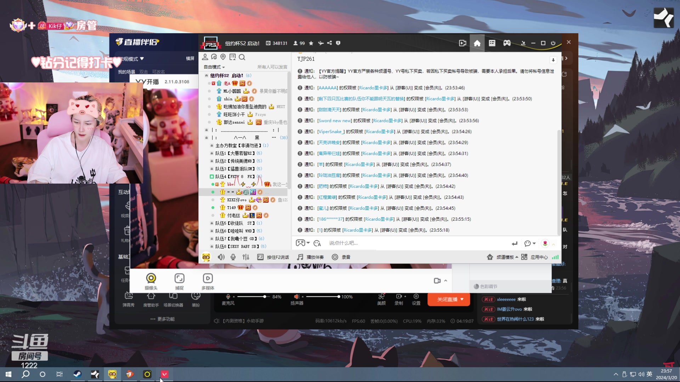This screenshot has height=382, width=680.
Task: Click the share icon in channel header
Action: [329, 43]
